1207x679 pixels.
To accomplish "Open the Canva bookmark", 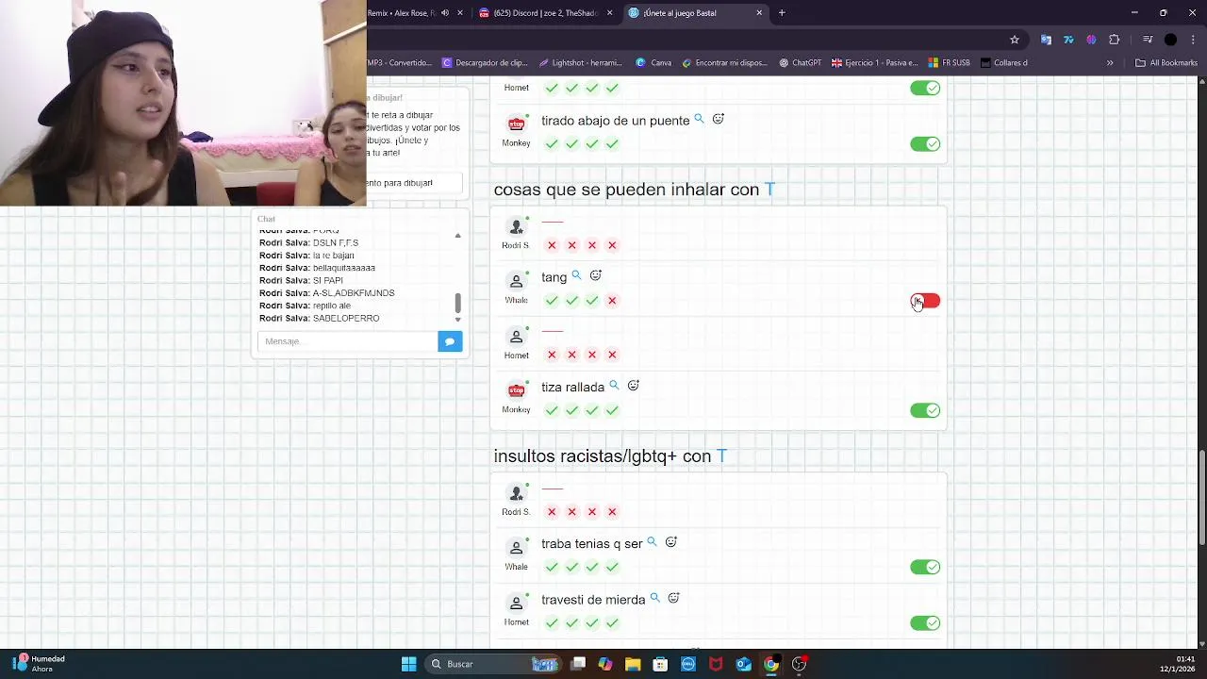I will point(653,63).
